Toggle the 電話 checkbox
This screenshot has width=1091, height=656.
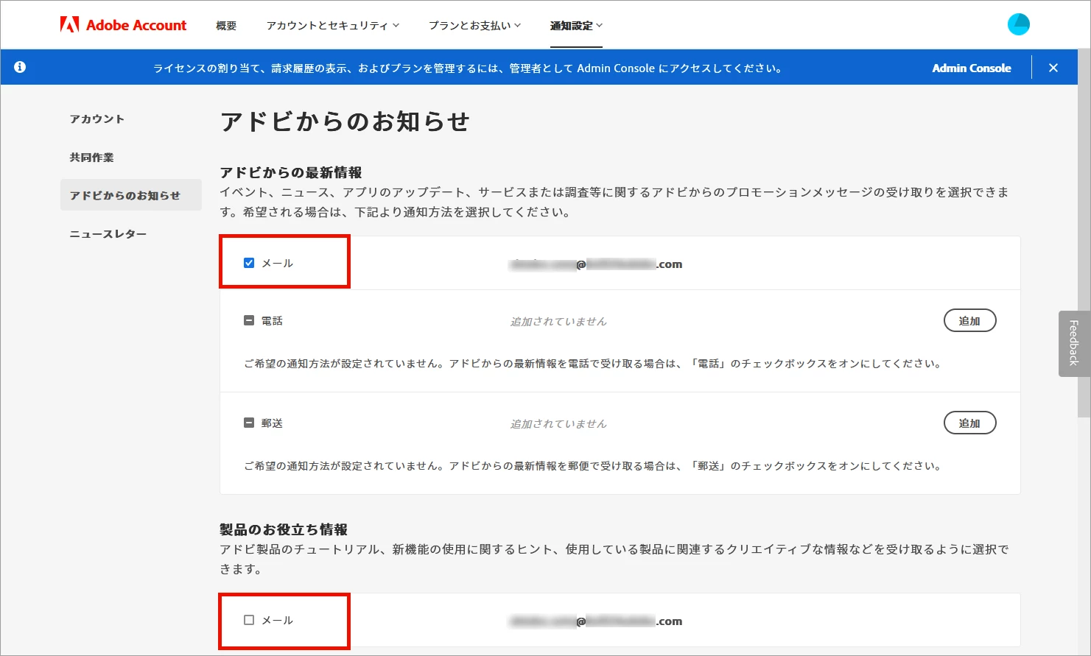pos(249,321)
